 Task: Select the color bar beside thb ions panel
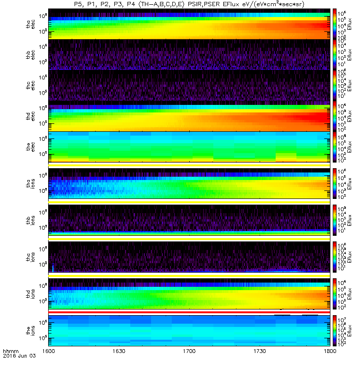click(335, 220)
